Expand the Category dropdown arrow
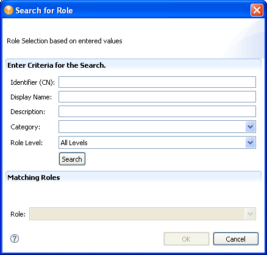267x255 pixels. (250, 127)
